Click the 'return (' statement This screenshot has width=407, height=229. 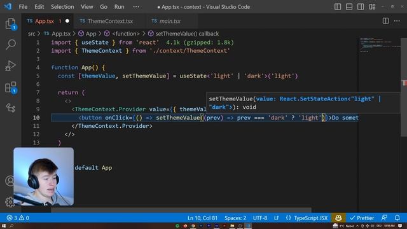pyautogui.click(x=71, y=92)
